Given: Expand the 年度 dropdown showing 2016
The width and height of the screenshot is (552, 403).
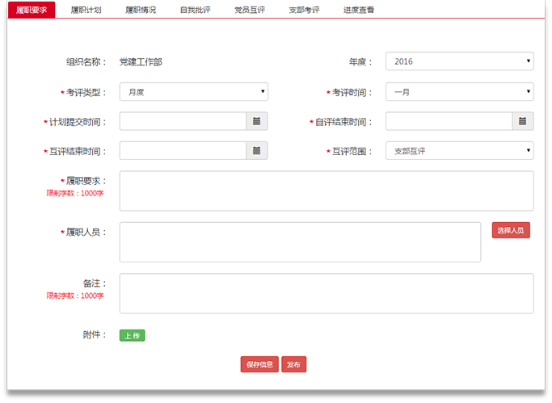Looking at the screenshot, I should click(x=459, y=61).
